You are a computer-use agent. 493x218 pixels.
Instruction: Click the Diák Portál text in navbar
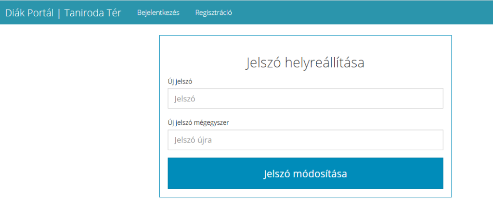coord(28,13)
